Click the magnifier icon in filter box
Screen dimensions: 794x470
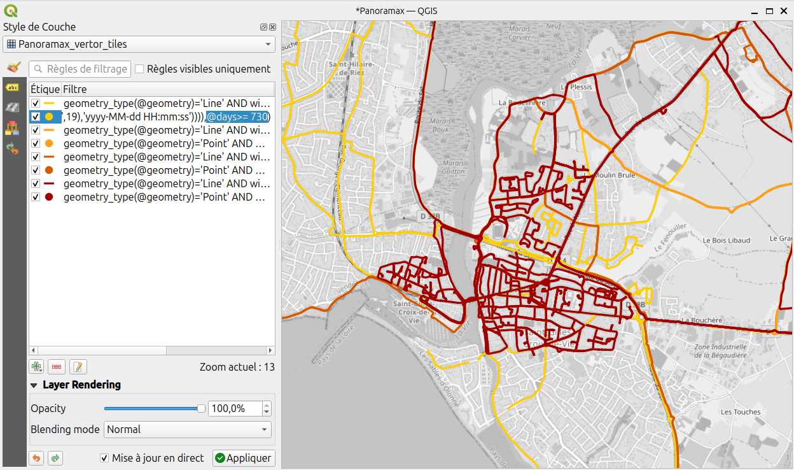(39, 69)
